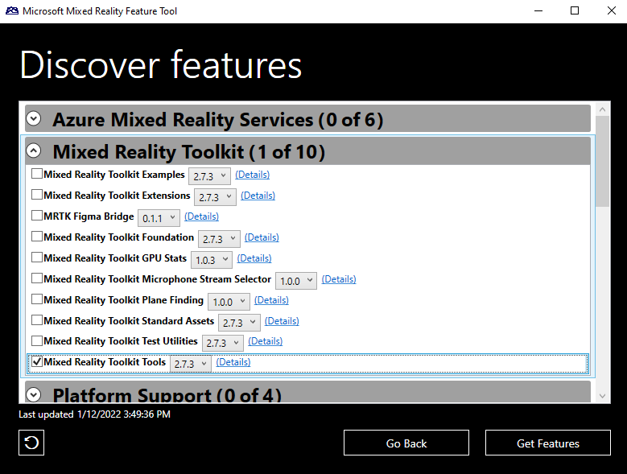Open Toolkit Tools version dropdown

(x=190, y=363)
